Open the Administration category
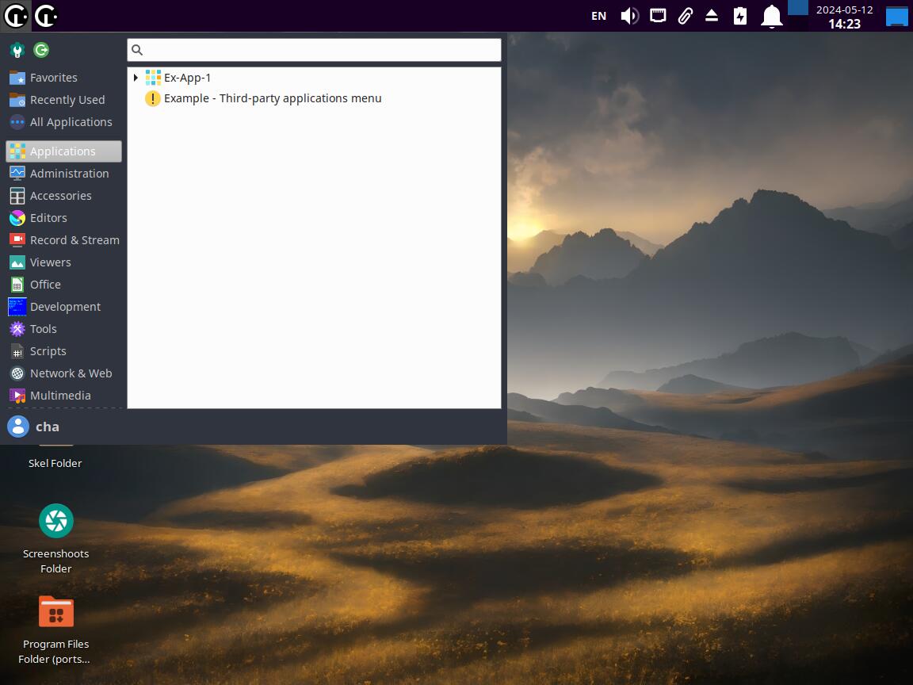Viewport: 913px width, 685px height. pos(63,174)
